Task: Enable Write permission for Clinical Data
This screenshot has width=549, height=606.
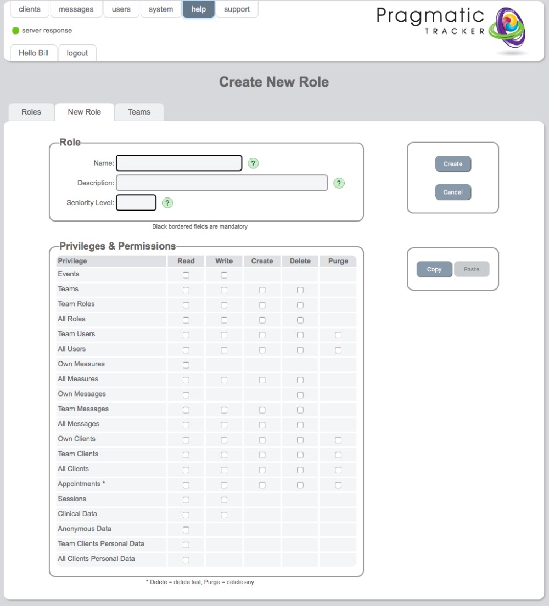Action: [224, 514]
